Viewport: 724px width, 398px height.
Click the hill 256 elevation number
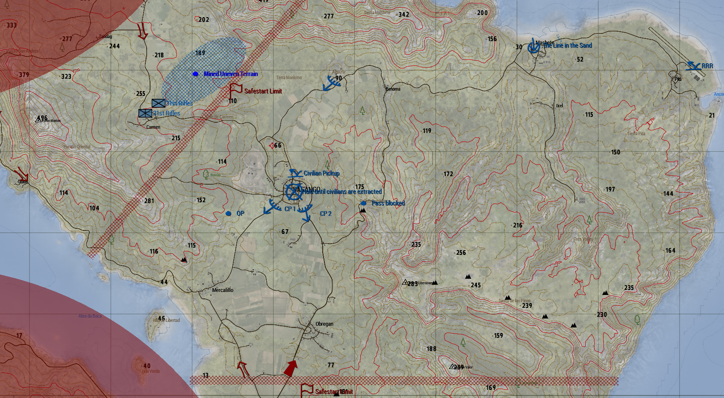pyautogui.click(x=461, y=253)
